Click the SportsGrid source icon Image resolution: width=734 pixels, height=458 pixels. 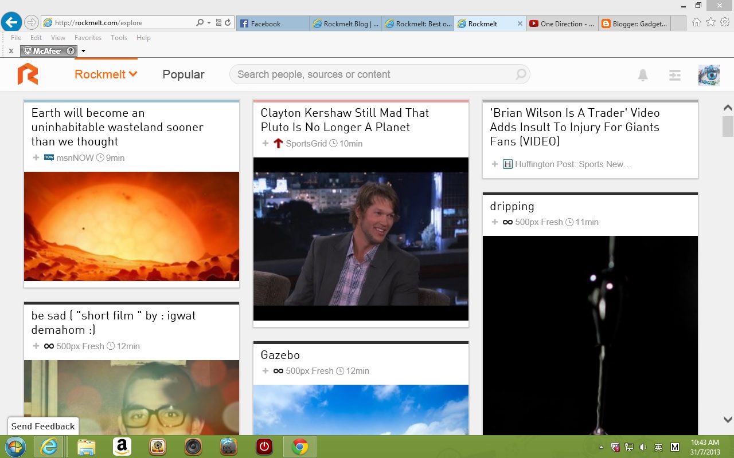[278, 143]
